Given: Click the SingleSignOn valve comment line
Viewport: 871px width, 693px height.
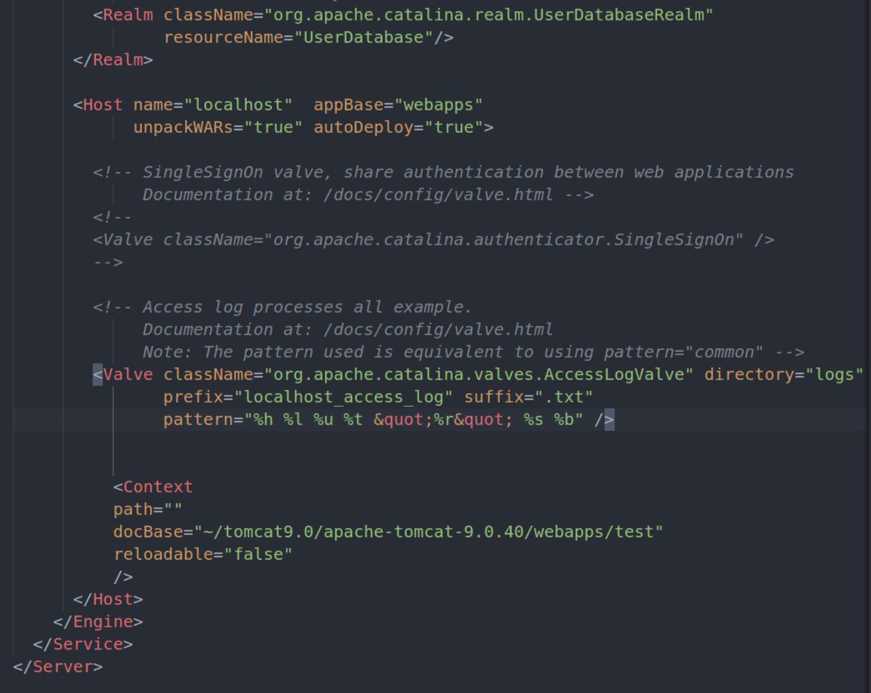Looking at the screenshot, I should (443, 173).
